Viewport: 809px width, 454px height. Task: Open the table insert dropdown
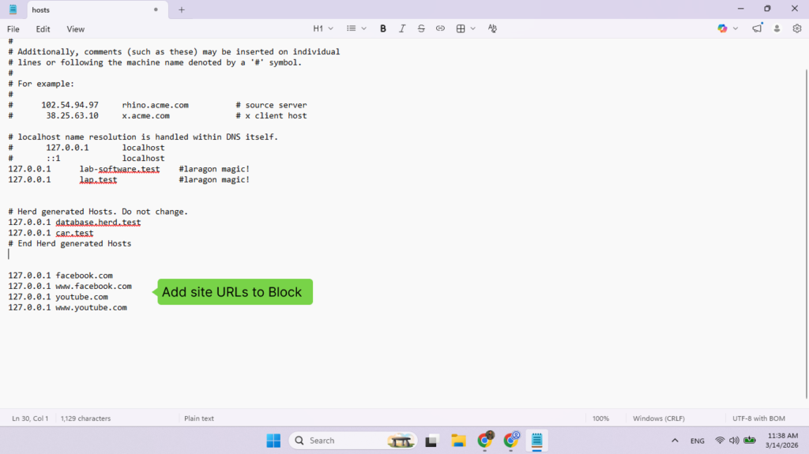pyautogui.click(x=466, y=28)
